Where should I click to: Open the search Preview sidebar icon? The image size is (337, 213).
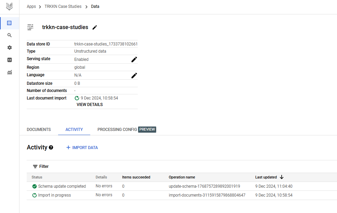(x=10, y=35)
